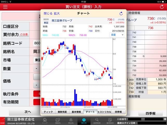Screen dimensions: 167x125
Task: Tap the 出来高 1,307,000 value
Action: 119,27
